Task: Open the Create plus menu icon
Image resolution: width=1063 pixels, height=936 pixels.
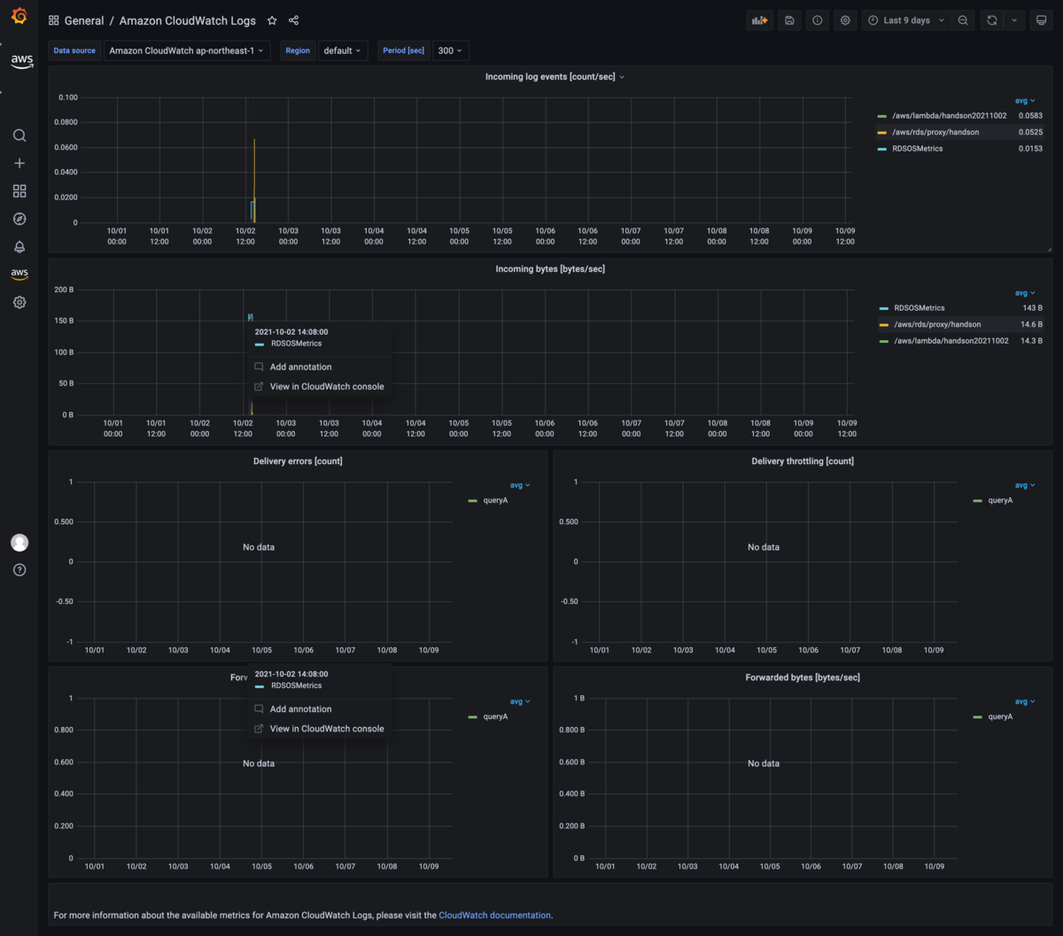Action: [x=19, y=163]
